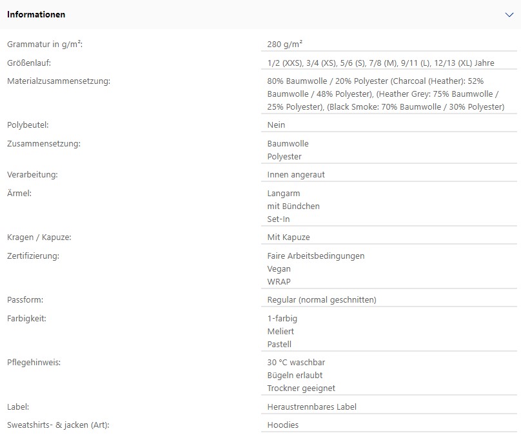Click the Meliert Farbigkeit entry
The height and width of the screenshot is (442, 521).
tap(280, 331)
